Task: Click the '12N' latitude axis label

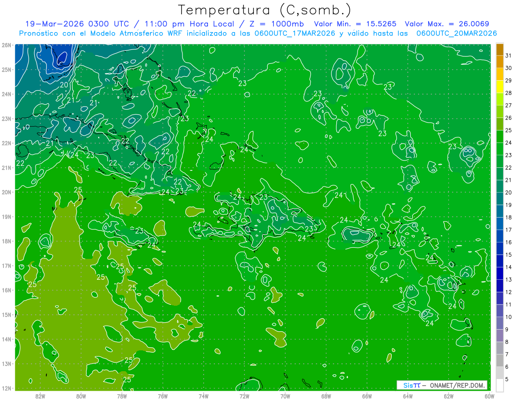Action: (6, 388)
